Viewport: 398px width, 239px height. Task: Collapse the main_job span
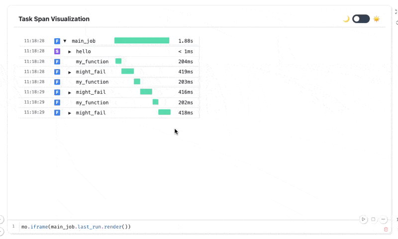[65, 41]
